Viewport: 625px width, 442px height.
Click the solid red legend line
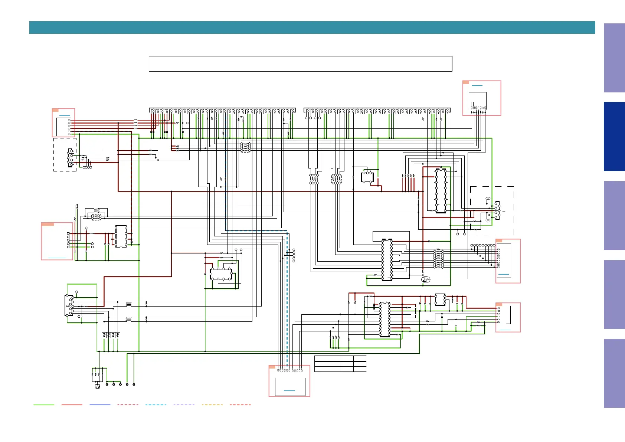coord(72,405)
